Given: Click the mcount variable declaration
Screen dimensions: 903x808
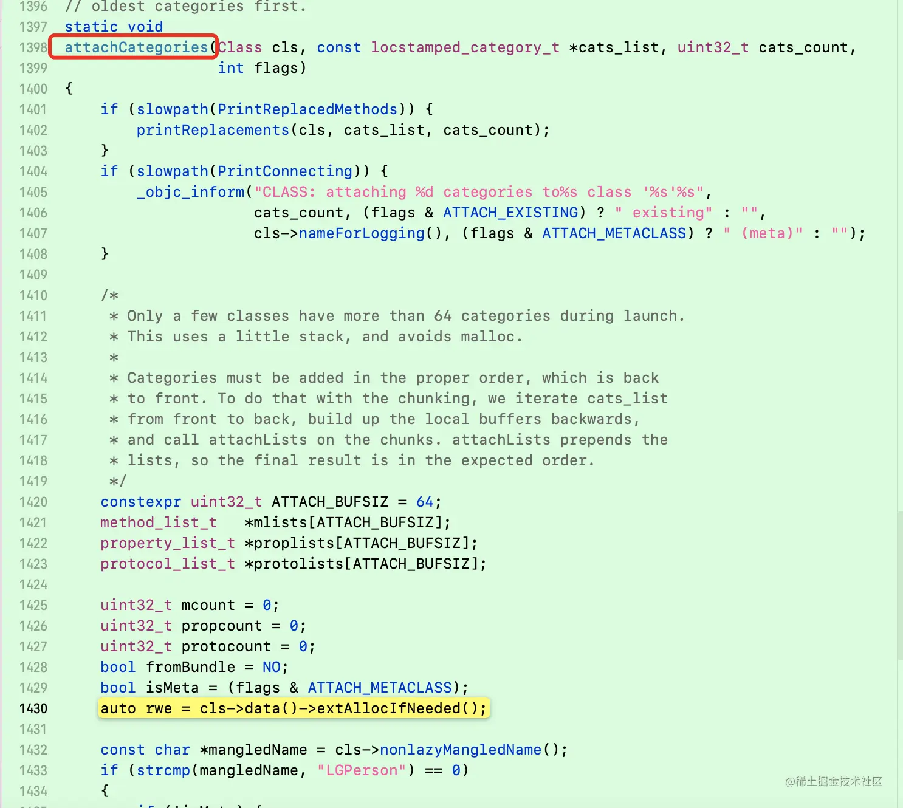Looking at the screenshot, I should (208, 605).
